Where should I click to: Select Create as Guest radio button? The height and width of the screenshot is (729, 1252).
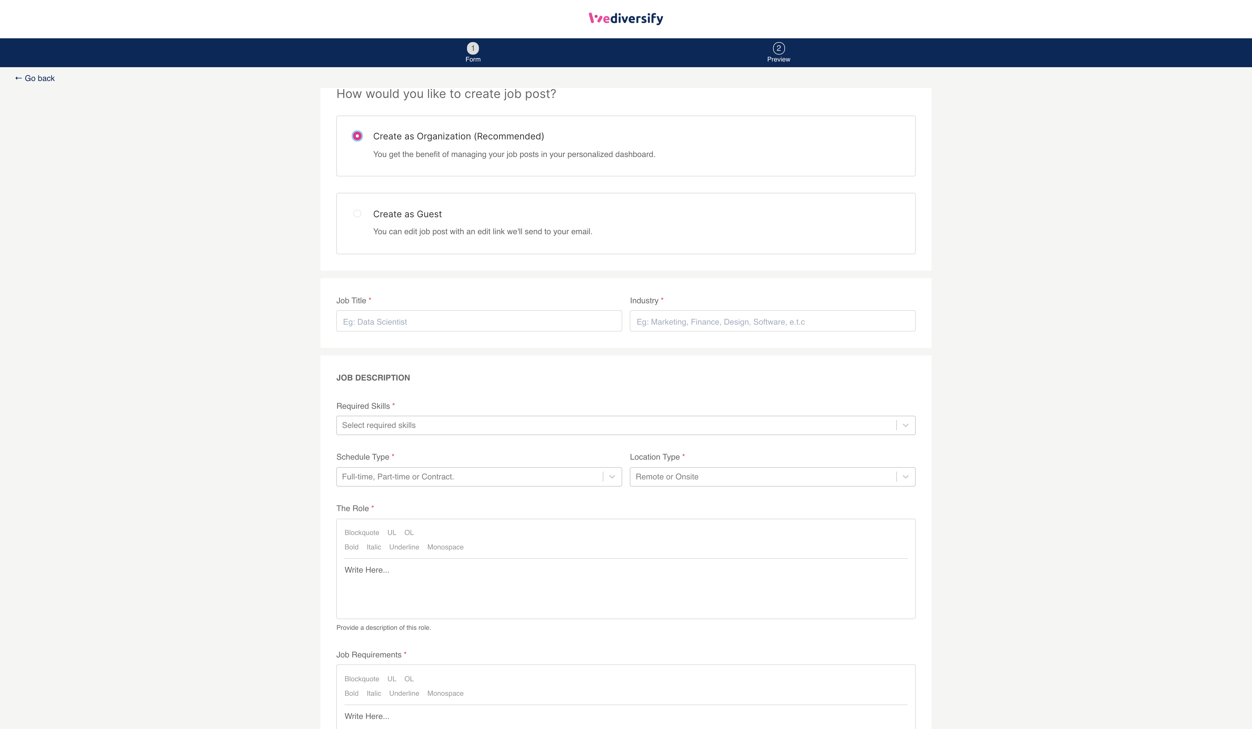point(357,214)
